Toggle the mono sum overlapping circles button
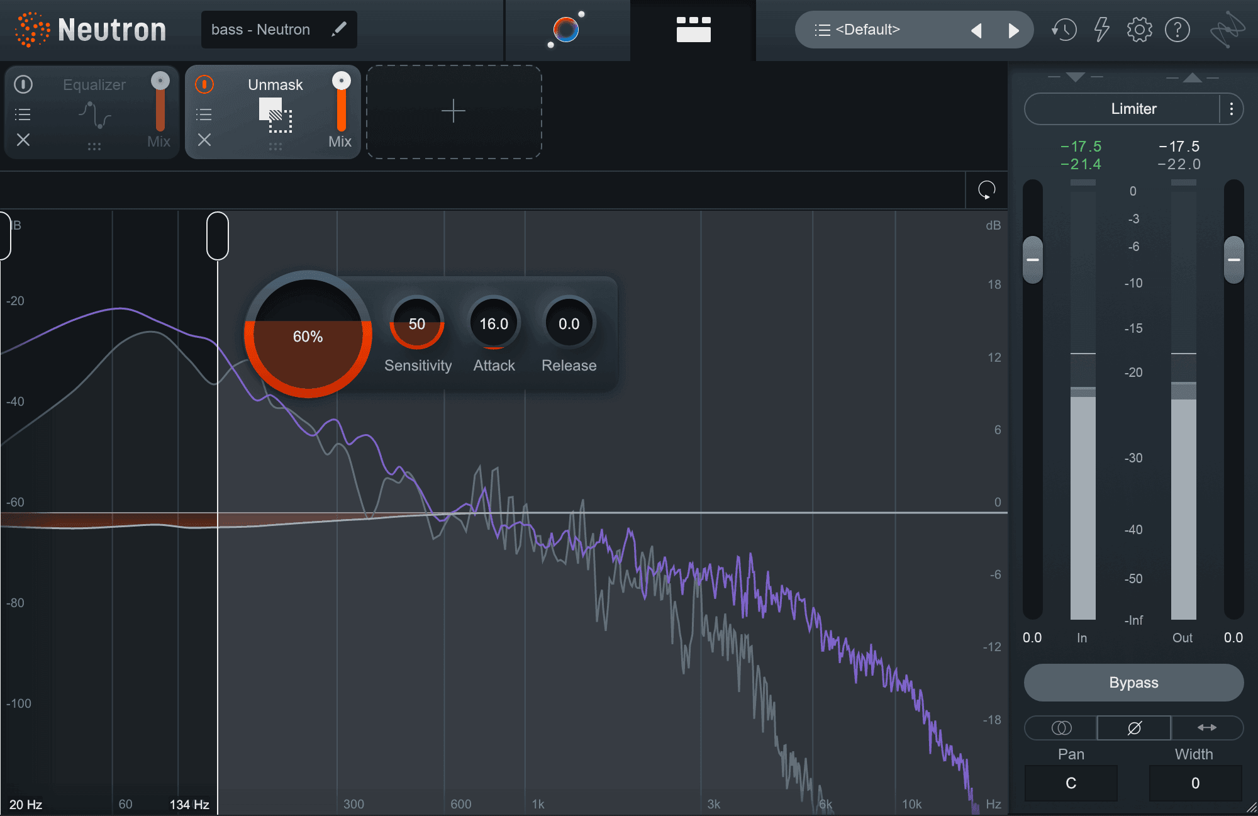 point(1061,728)
